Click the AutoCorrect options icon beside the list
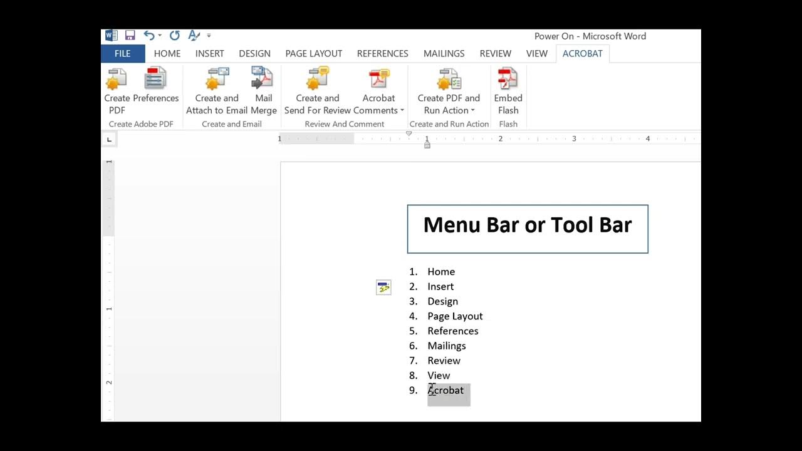Image resolution: width=802 pixels, height=451 pixels. coord(383,288)
